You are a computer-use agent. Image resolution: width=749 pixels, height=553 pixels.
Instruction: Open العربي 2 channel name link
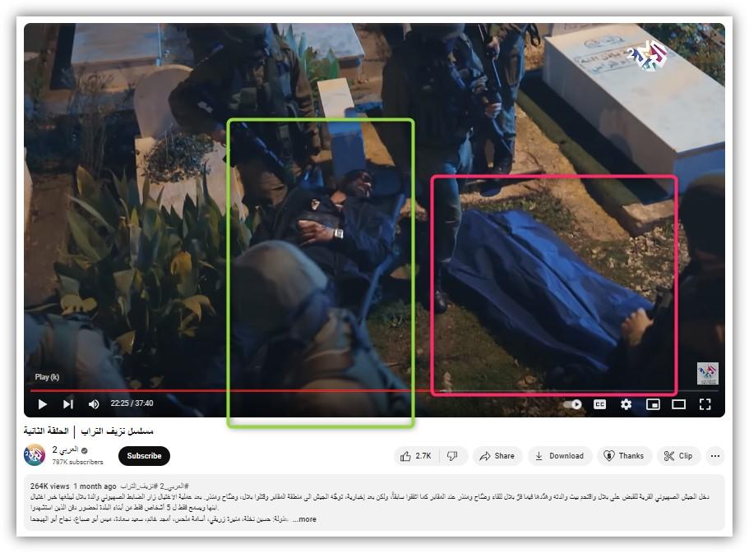click(x=66, y=449)
